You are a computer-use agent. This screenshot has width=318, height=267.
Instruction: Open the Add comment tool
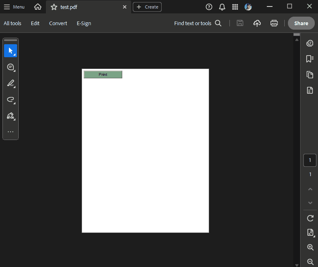click(11, 67)
